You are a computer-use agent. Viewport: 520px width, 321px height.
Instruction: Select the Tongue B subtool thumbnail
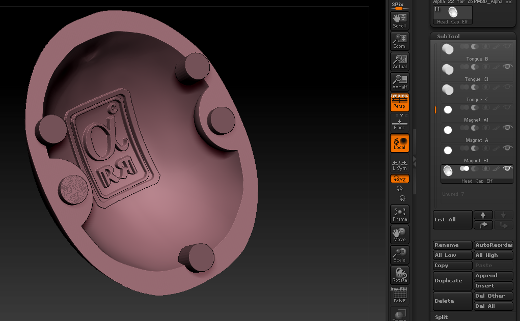coord(448,49)
